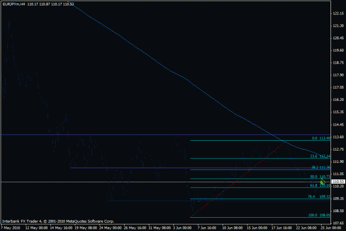
Task: Click the EURJPYm,H4 chart title text
Action: point(14,4)
